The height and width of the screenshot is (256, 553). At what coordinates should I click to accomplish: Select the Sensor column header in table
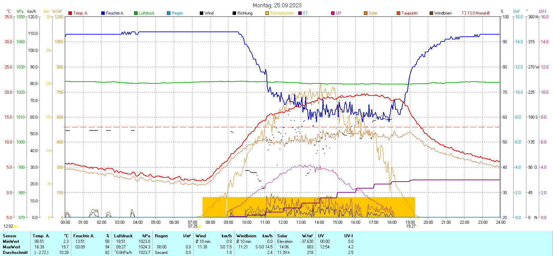pos(10,236)
